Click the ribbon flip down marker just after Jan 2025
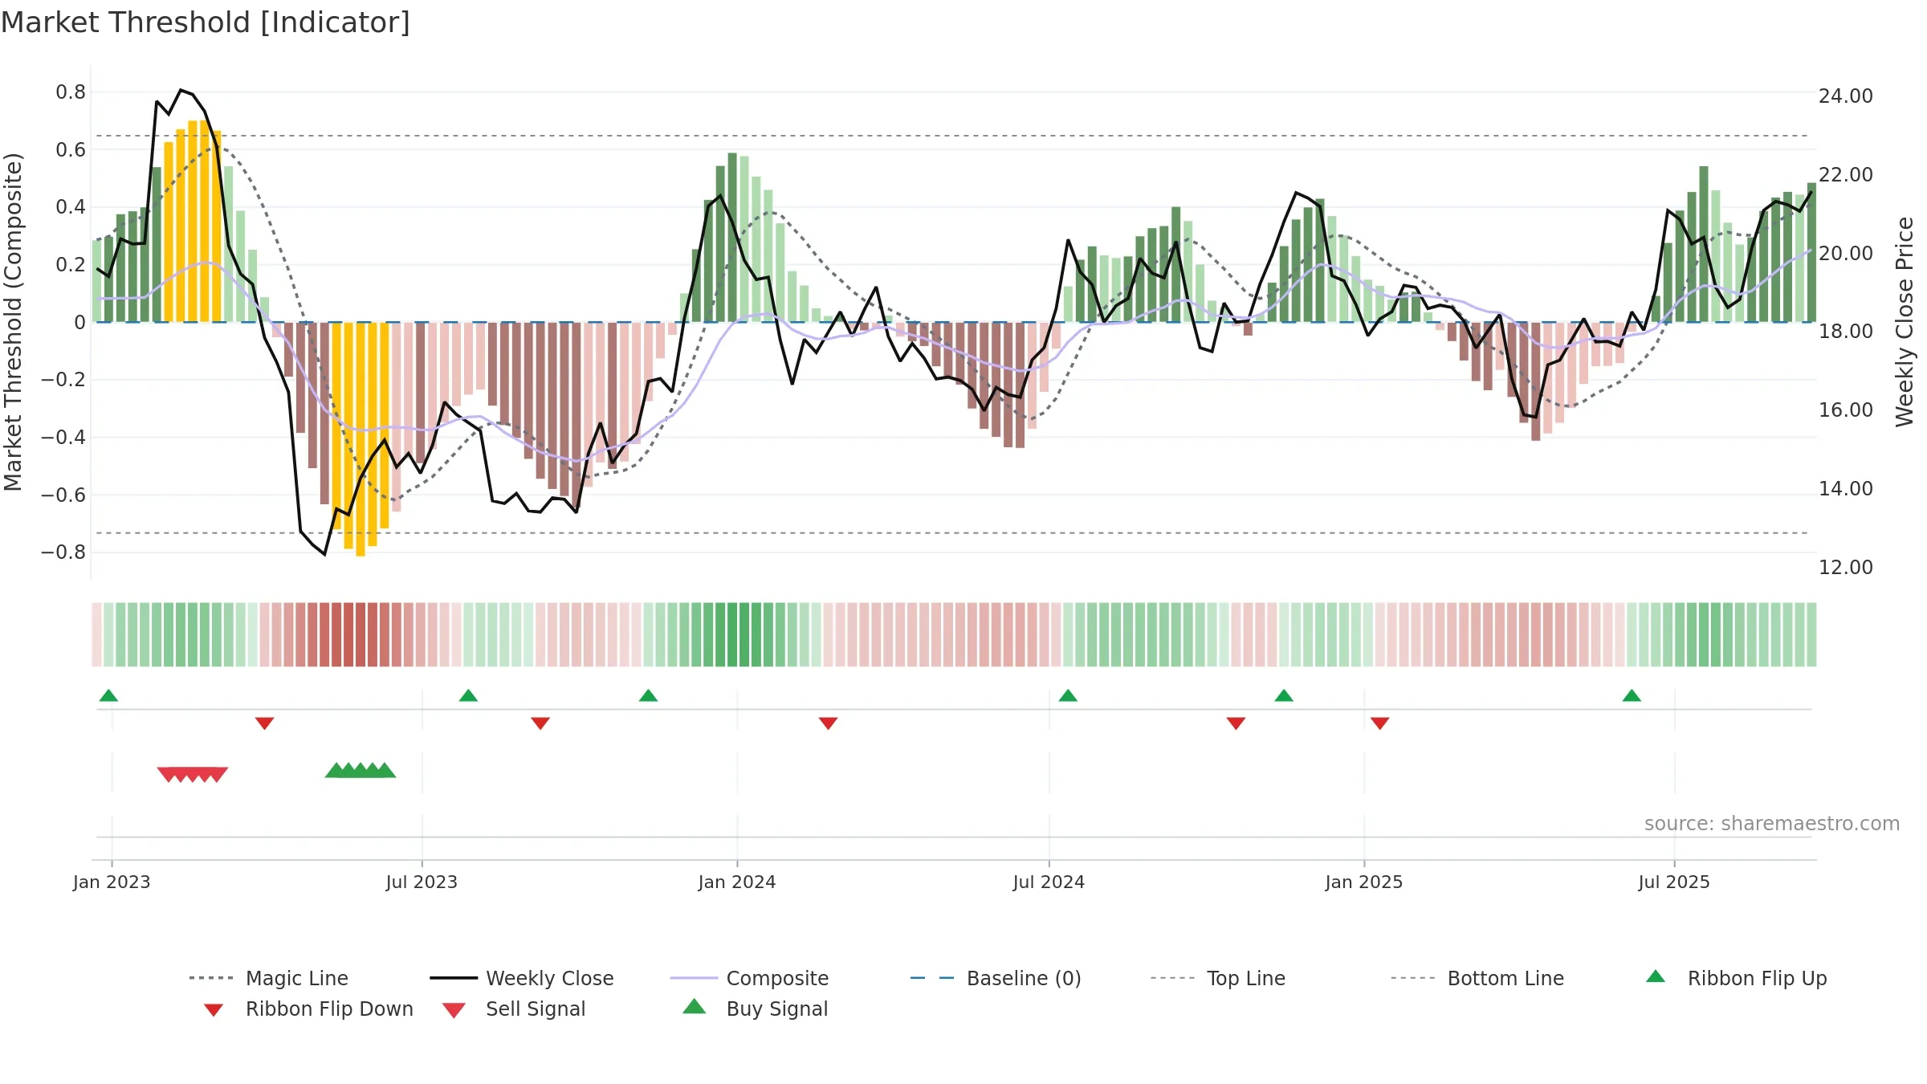The image size is (1927, 1084). coord(1380,723)
